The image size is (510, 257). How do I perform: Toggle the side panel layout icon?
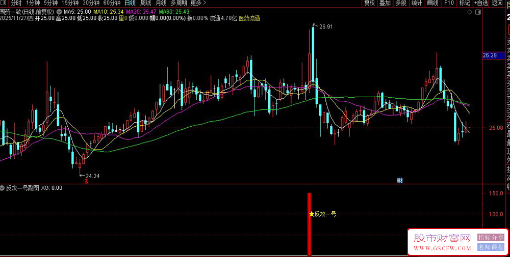[478, 12]
